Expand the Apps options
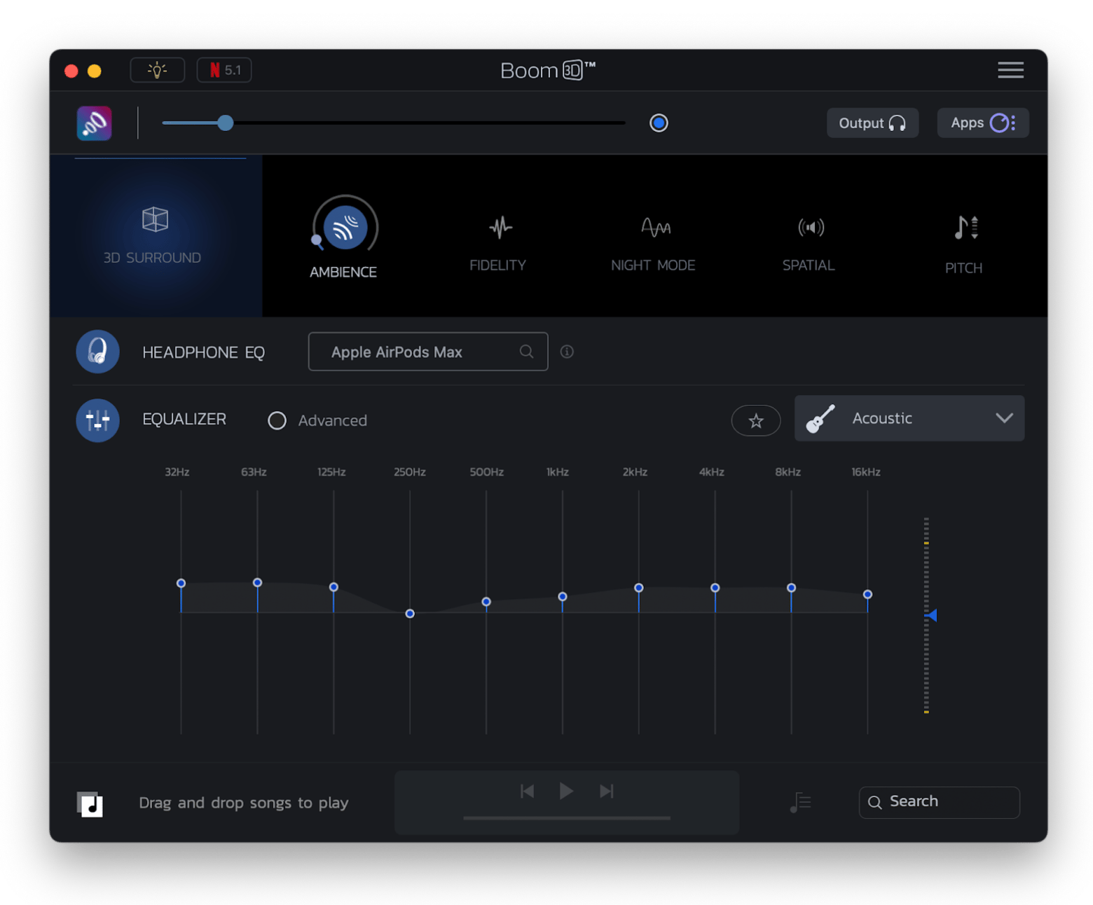The width and height of the screenshot is (1093, 905). pos(982,123)
